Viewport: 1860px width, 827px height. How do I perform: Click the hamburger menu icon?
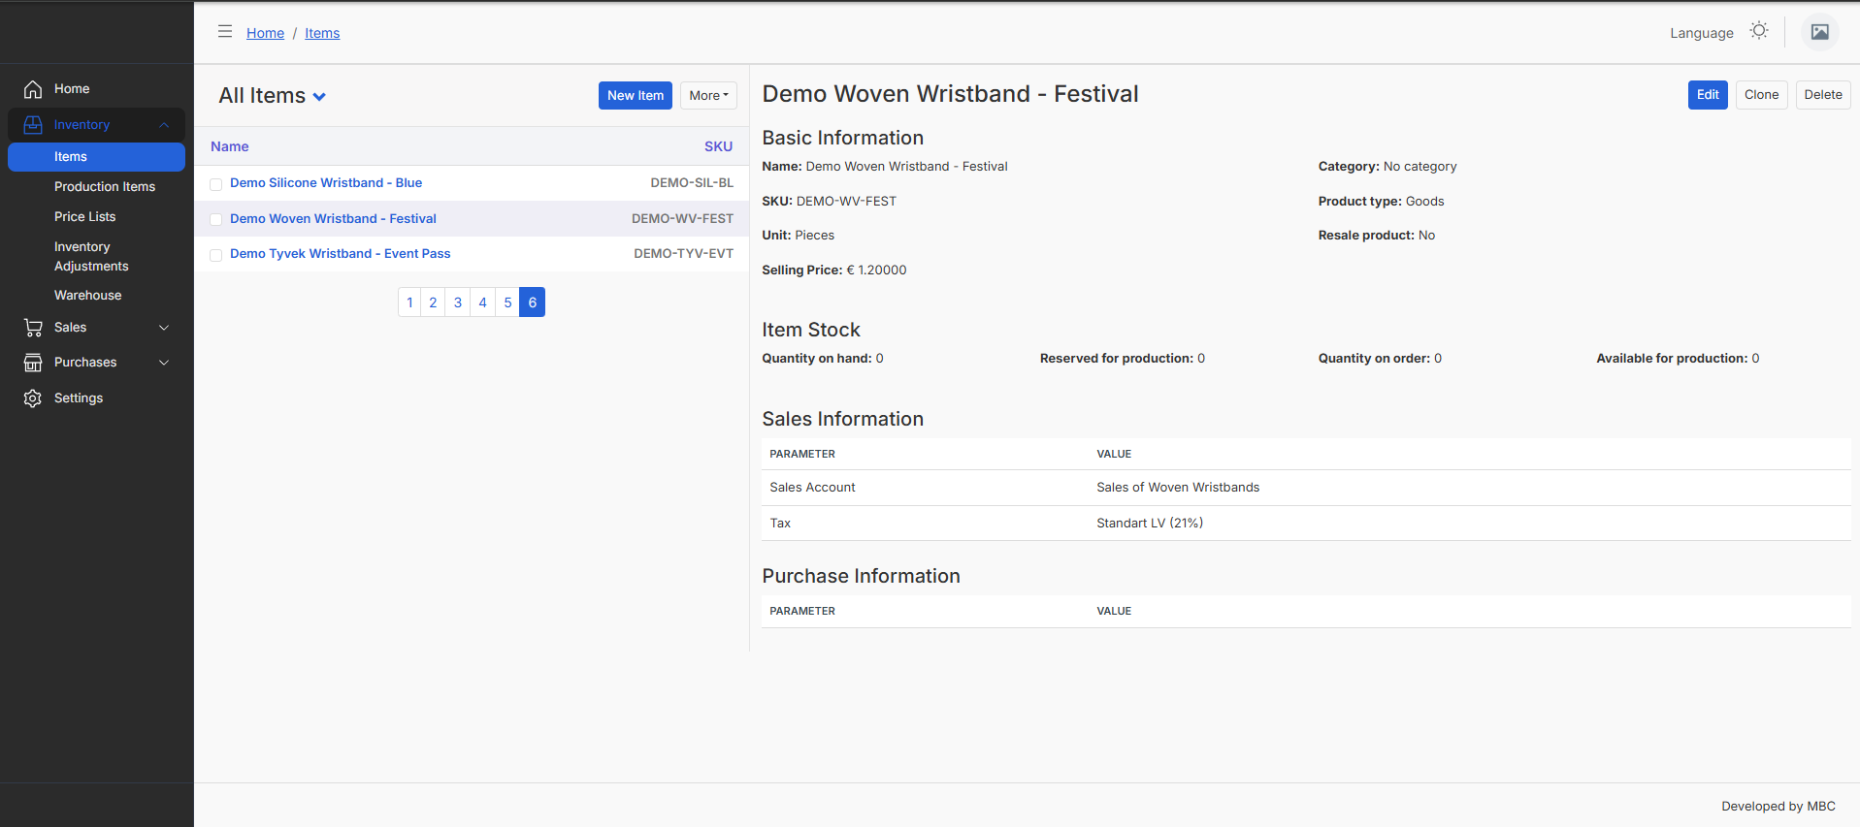pos(225,31)
